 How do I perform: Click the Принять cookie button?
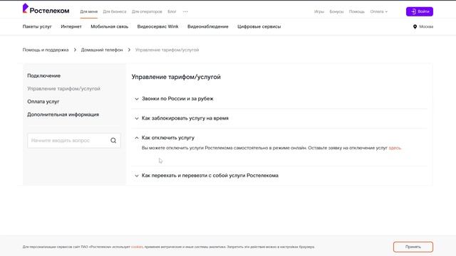(413, 247)
